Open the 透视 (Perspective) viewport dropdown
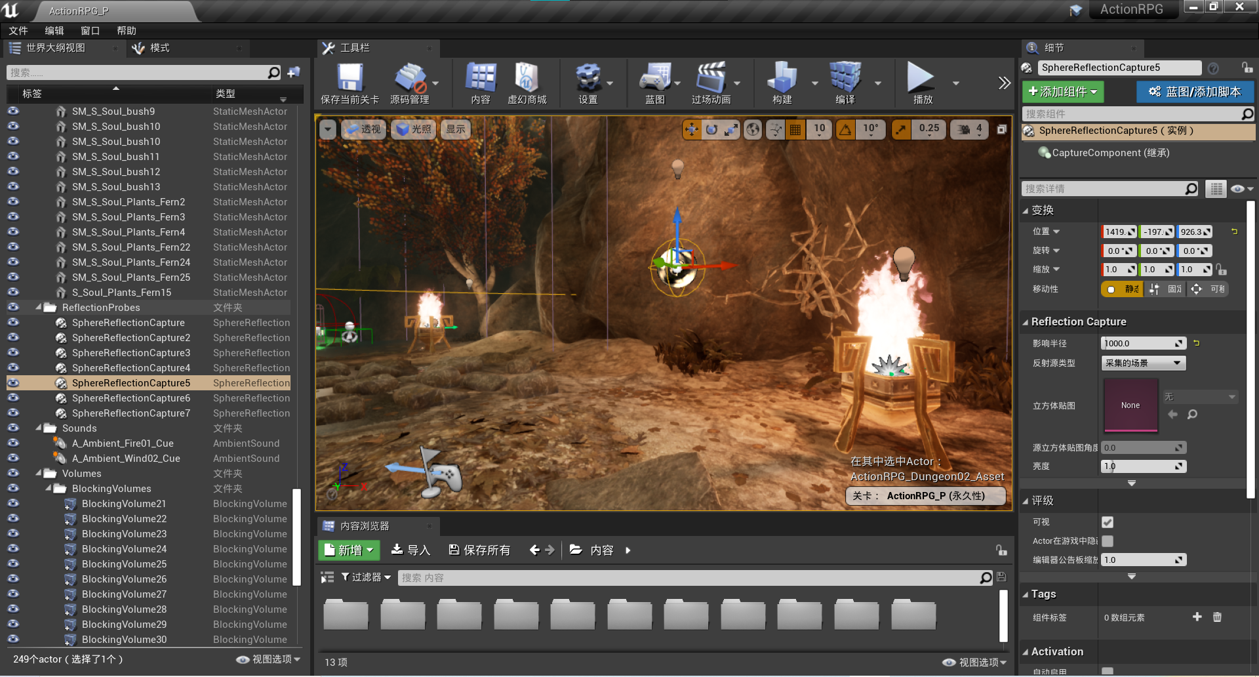The width and height of the screenshot is (1259, 677). tap(363, 129)
